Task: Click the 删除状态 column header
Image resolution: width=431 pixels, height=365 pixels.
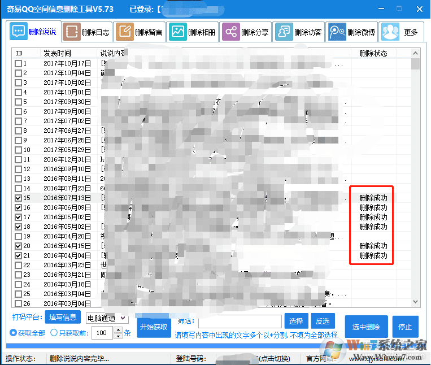Action: pos(373,53)
